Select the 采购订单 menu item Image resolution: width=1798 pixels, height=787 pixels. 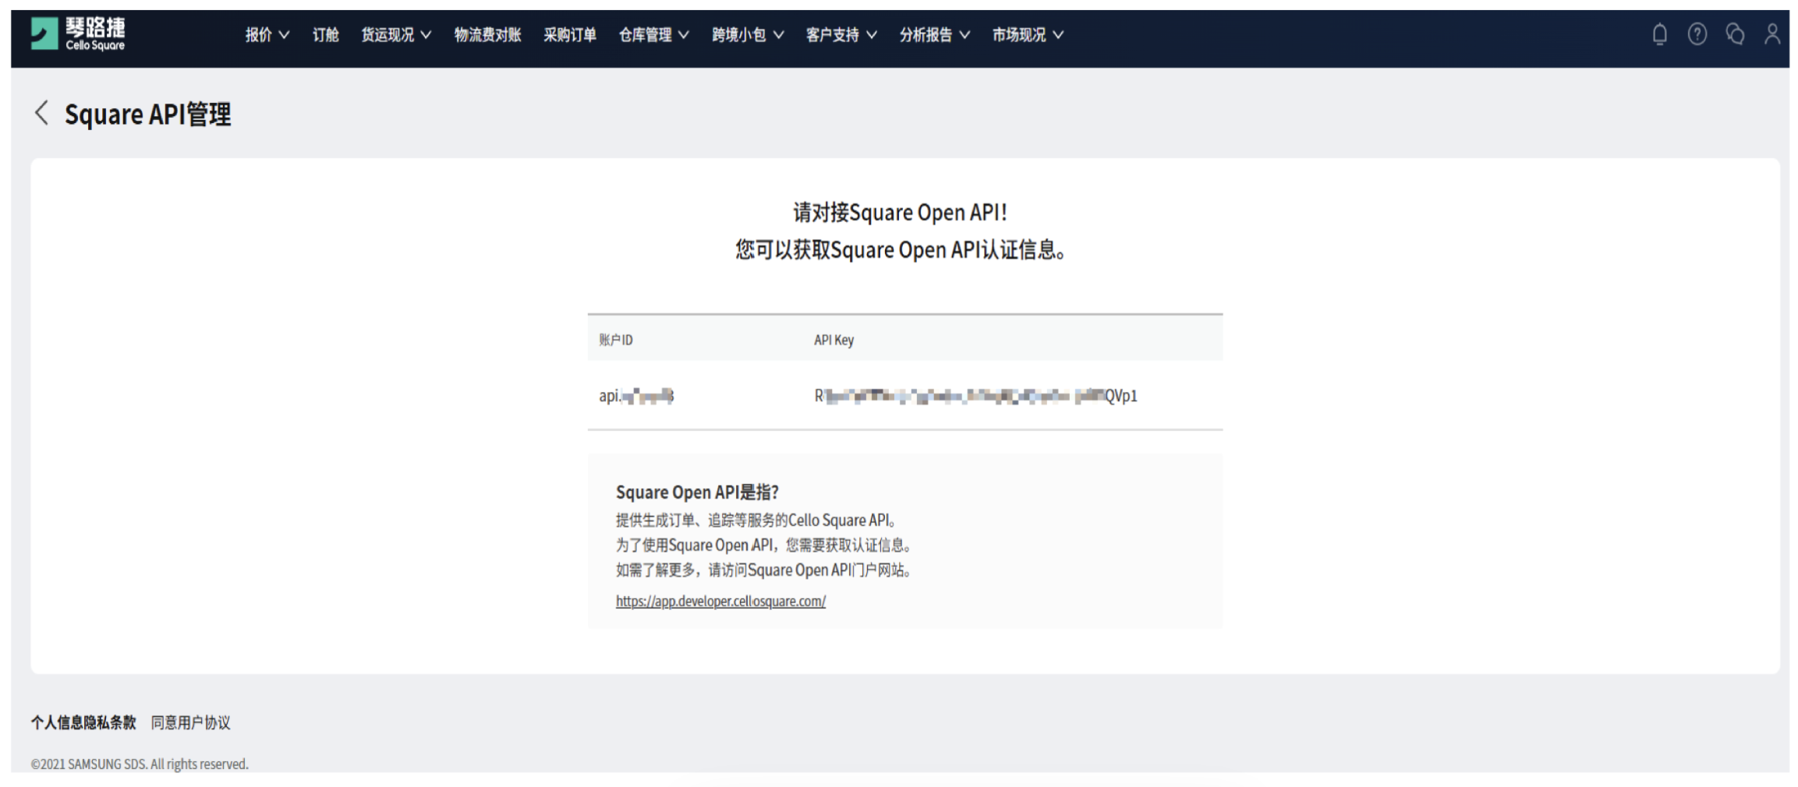point(570,34)
